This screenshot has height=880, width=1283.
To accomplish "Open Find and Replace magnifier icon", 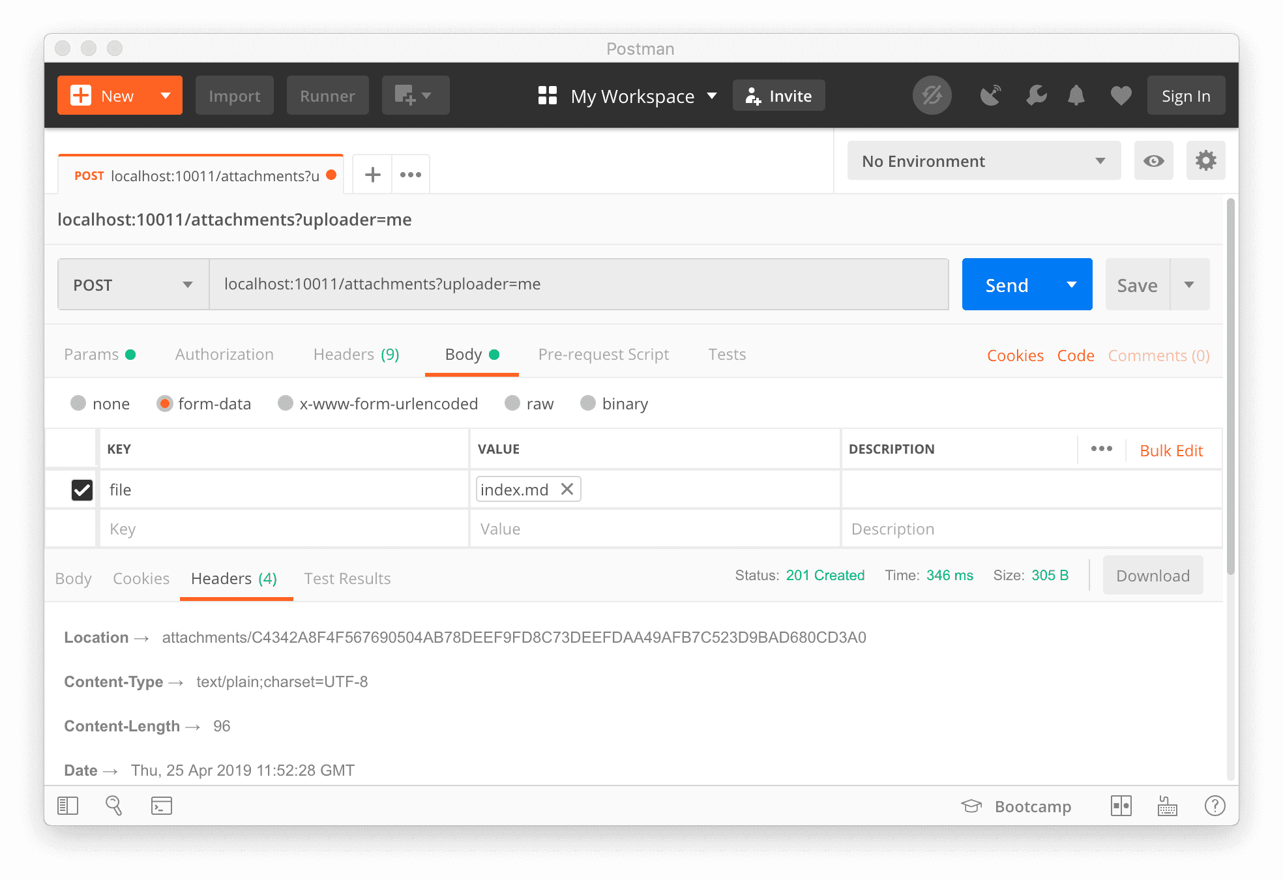I will click(x=113, y=806).
